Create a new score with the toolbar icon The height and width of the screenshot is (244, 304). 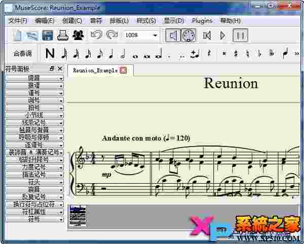tap(17, 36)
